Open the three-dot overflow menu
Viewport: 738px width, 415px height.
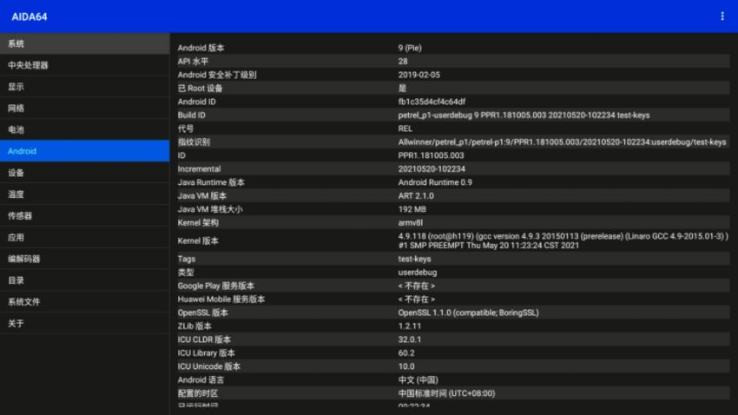pos(722,16)
